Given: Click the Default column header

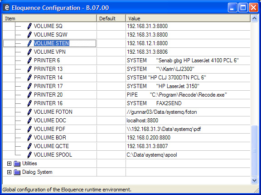Looking at the screenshot, I should click(x=111, y=18).
